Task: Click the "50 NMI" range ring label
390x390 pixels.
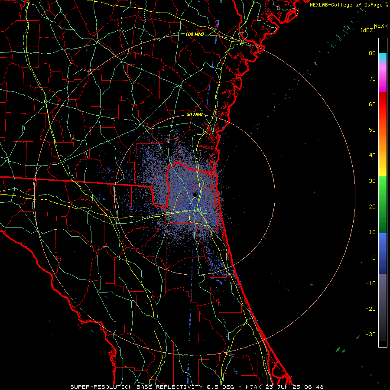Action: click(195, 115)
